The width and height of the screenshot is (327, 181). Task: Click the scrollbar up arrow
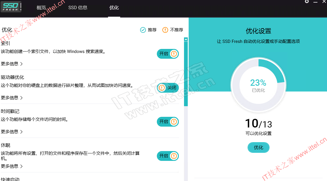coord(186,39)
